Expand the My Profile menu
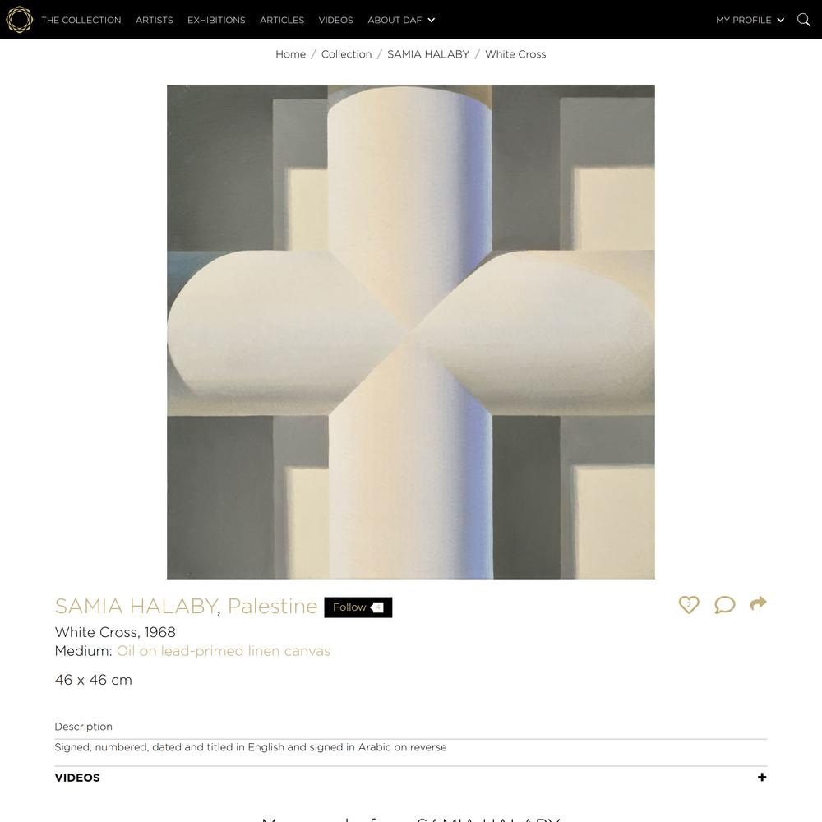This screenshot has width=822, height=822. point(750,20)
